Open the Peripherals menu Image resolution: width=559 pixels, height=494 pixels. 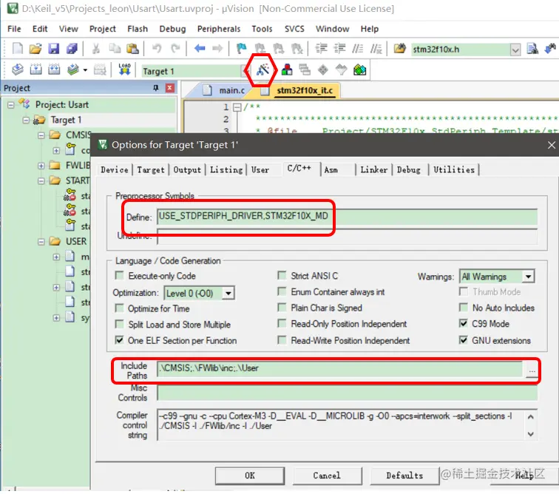coord(219,29)
